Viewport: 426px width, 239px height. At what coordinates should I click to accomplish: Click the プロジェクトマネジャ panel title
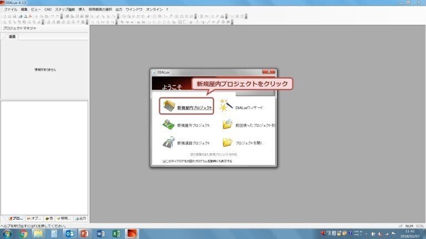(x=19, y=28)
